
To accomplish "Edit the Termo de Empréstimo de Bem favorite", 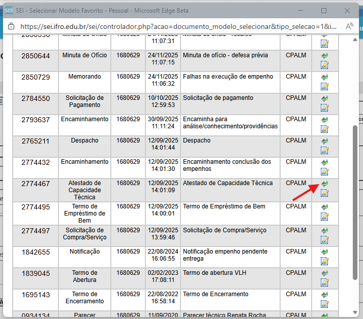I will [x=324, y=217].
